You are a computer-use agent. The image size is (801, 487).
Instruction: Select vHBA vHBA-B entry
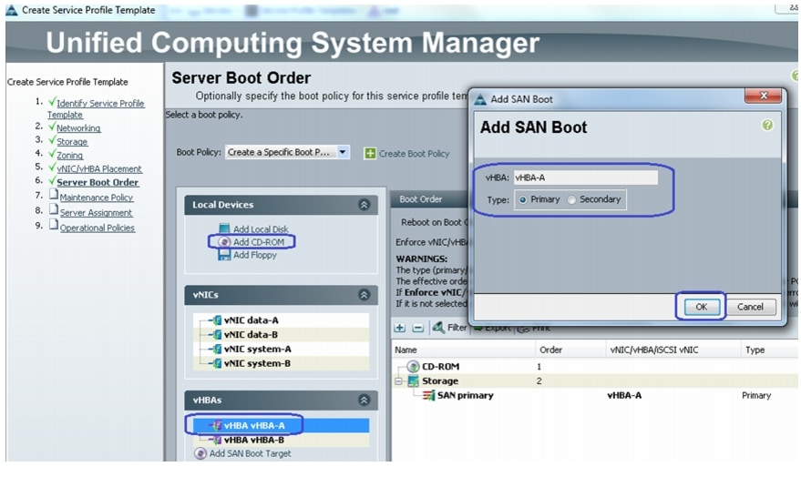click(x=254, y=440)
